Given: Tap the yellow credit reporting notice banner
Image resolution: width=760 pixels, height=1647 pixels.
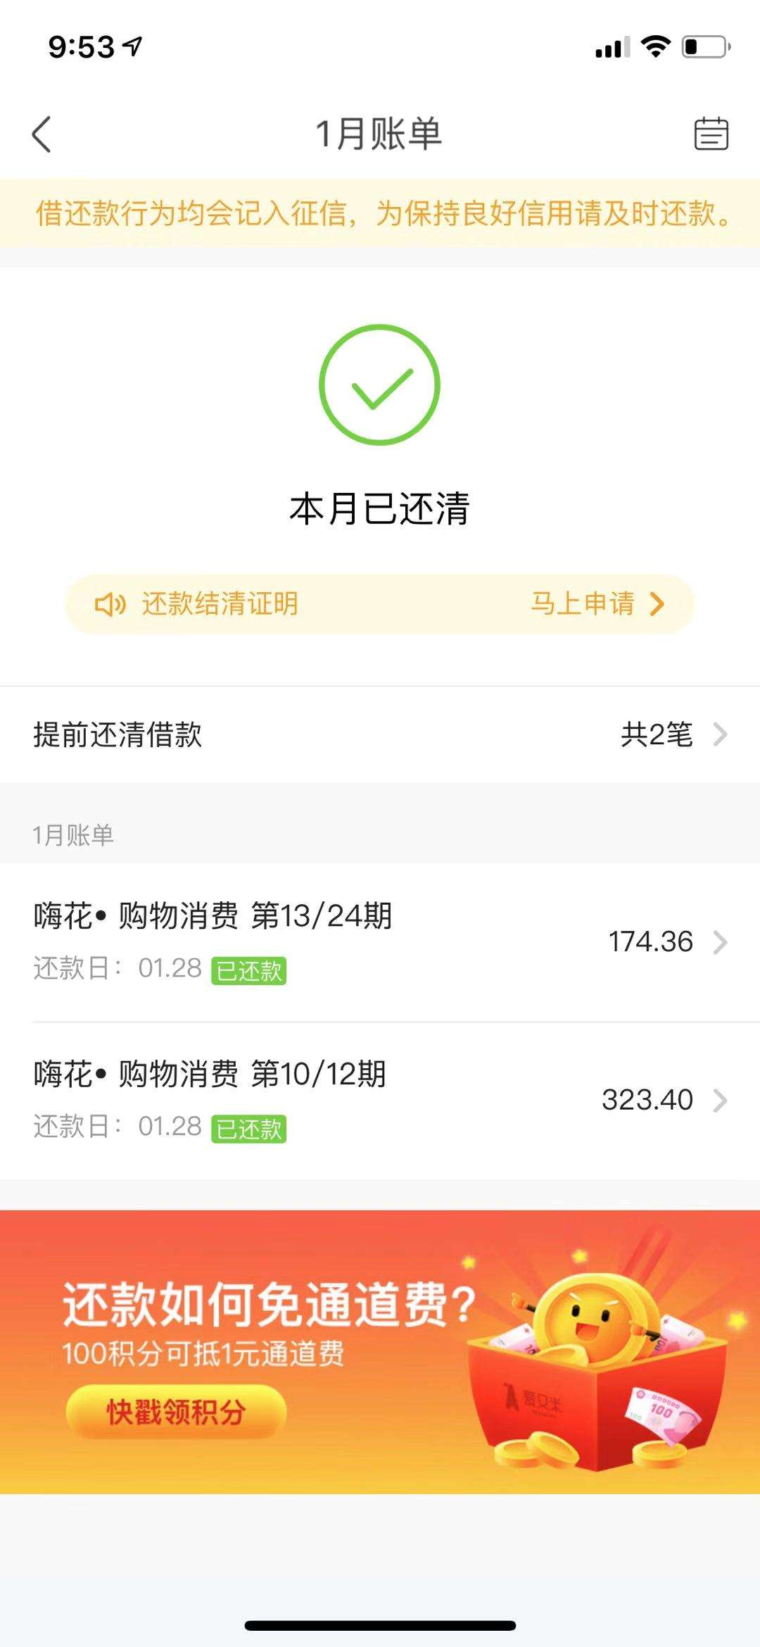Looking at the screenshot, I should point(380,213).
